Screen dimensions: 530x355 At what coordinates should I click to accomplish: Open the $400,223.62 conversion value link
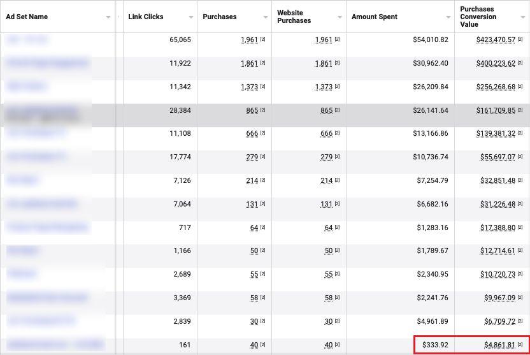point(495,64)
